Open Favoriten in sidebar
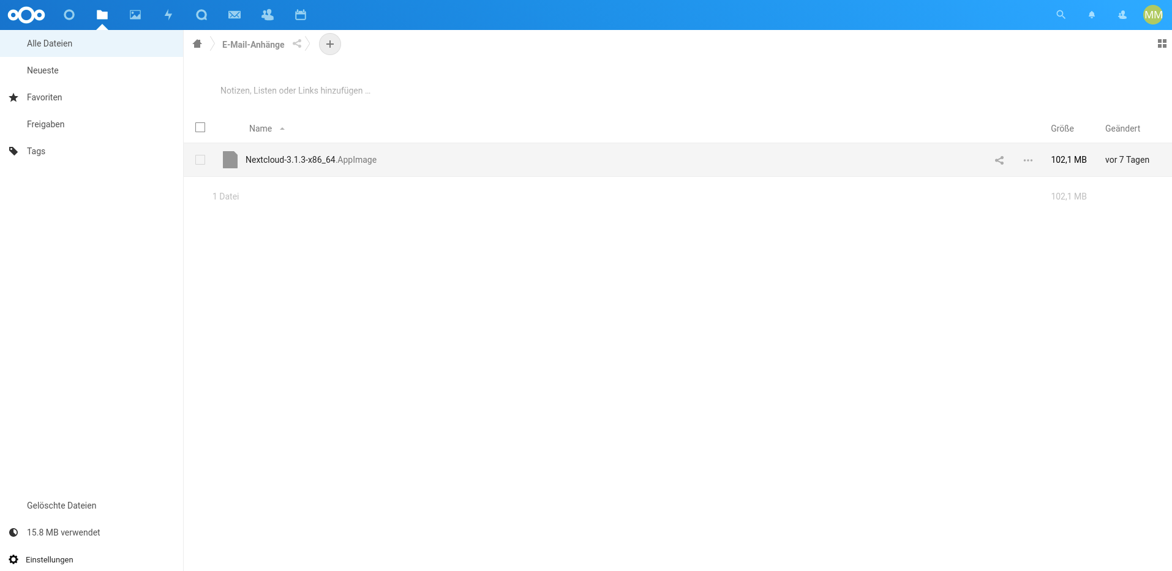The height and width of the screenshot is (571, 1172). click(92, 97)
